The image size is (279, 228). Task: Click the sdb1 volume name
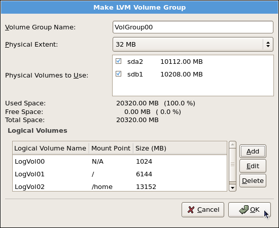(x=135, y=74)
